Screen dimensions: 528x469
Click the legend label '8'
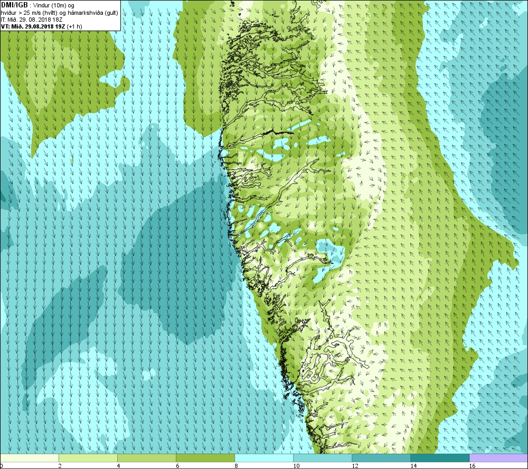[236, 466]
